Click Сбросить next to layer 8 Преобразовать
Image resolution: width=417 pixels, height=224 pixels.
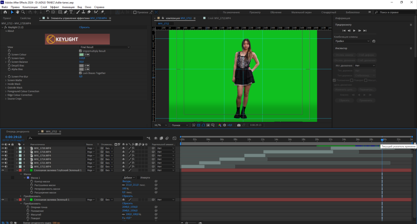pos(127,204)
